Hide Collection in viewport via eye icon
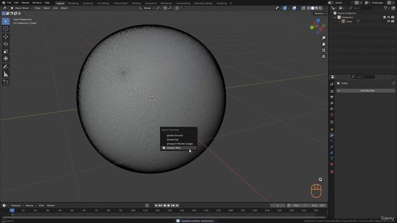The height and width of the screenshot is (223, 397). tap(389, 17)
